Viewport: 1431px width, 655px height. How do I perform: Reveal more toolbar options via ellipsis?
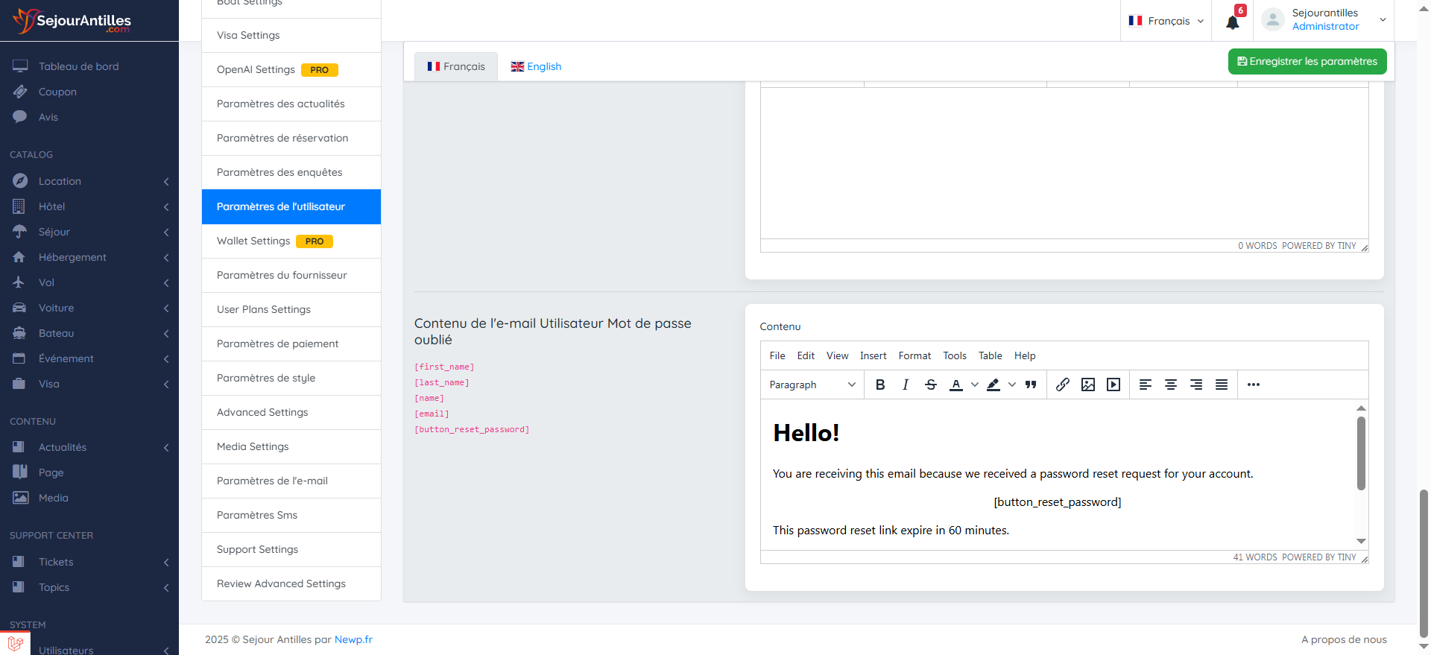click(x=1254, y=385)
